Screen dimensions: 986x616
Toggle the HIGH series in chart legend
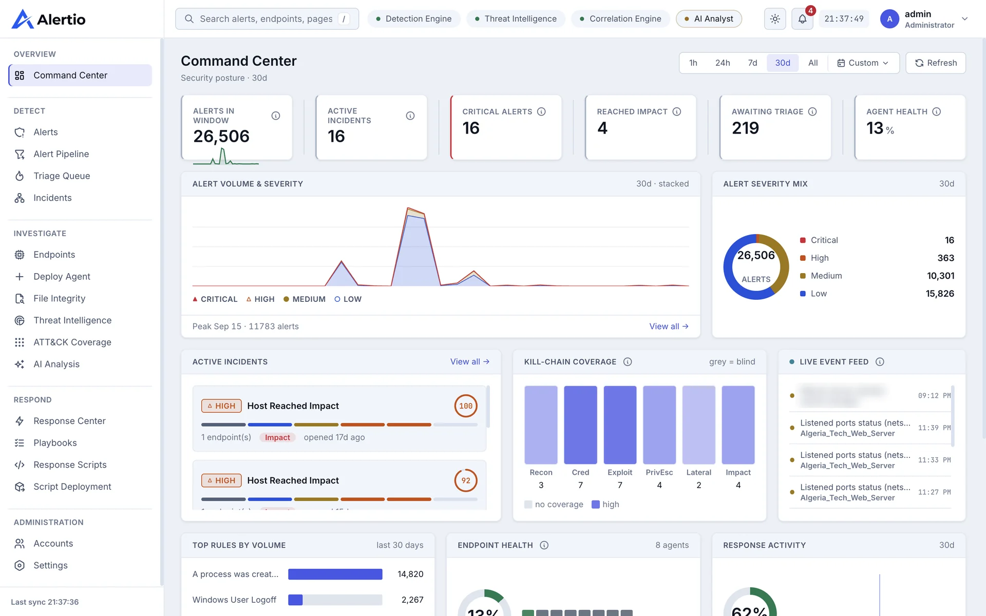(x=260, y=299)
